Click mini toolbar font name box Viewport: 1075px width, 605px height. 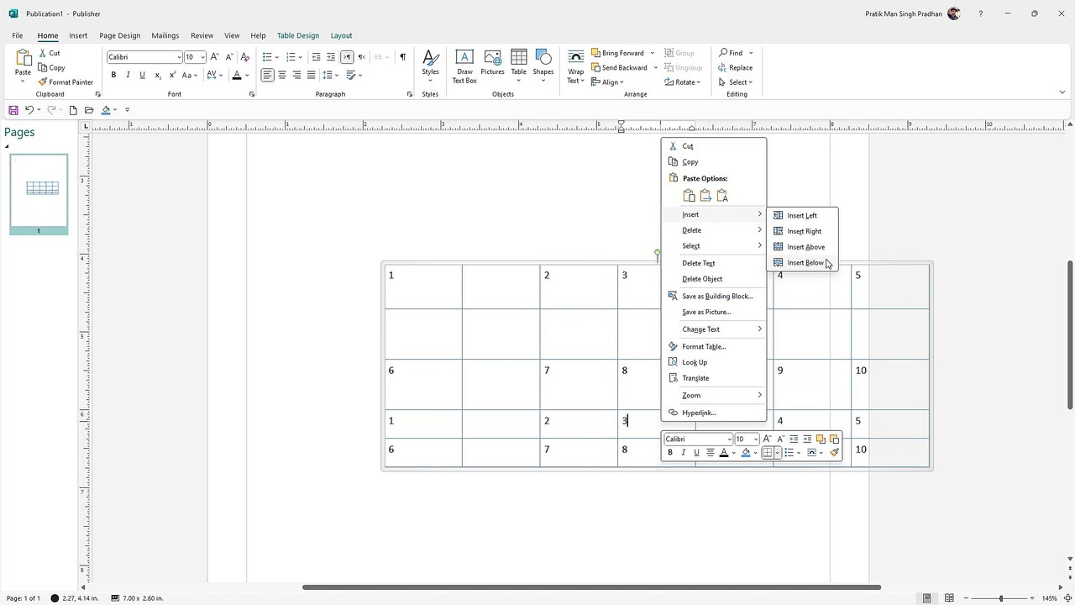point(699,439)
